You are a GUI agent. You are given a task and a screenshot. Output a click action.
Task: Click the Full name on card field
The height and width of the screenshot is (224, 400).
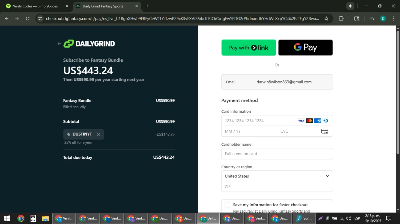[x=277, y=154]
